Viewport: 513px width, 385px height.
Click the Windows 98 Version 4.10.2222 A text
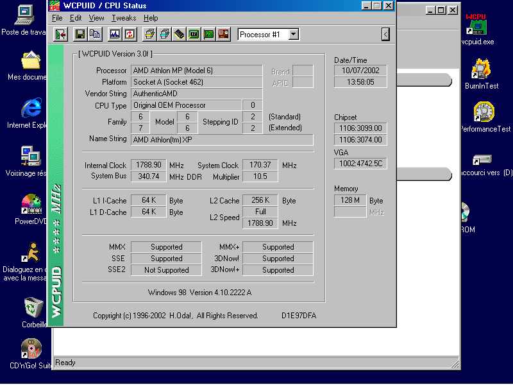coord(199,293)
